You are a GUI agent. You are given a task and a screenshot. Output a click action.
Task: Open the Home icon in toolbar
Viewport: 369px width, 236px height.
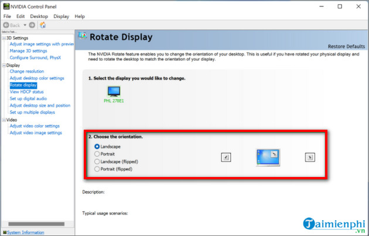43,25
